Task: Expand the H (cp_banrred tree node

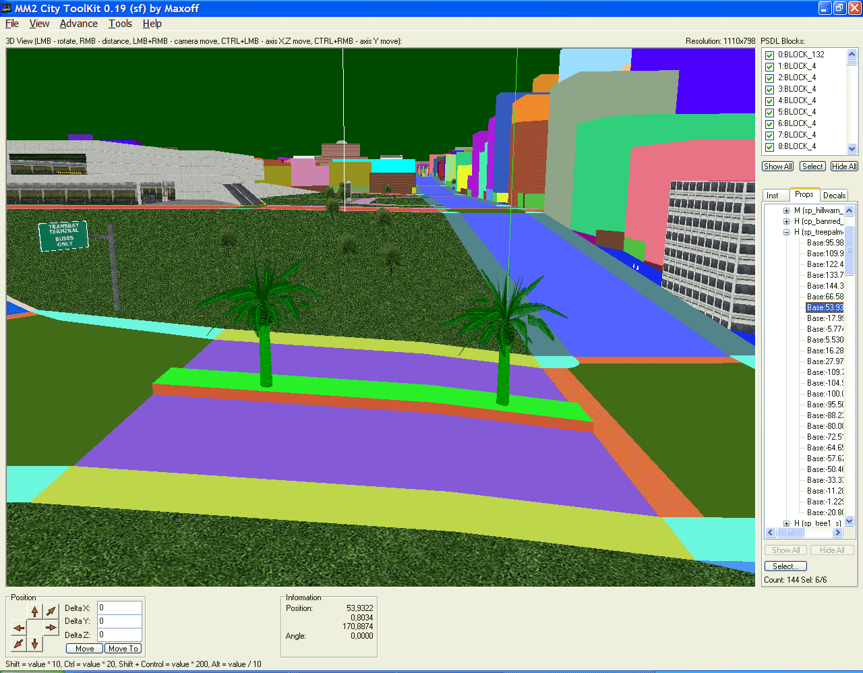Action: click(786, 221)
